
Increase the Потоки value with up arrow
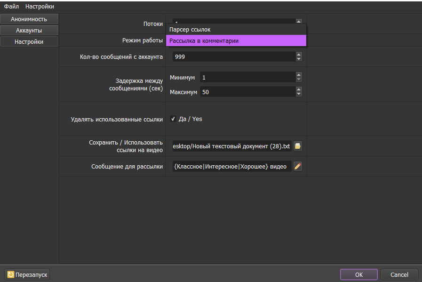click(298, 21)
